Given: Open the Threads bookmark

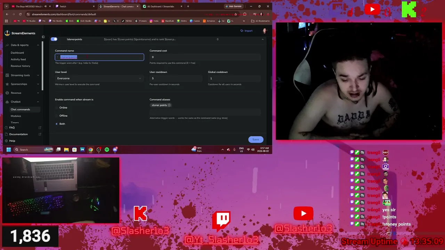Looking at the screenshot, I should (x=141, y=21).
